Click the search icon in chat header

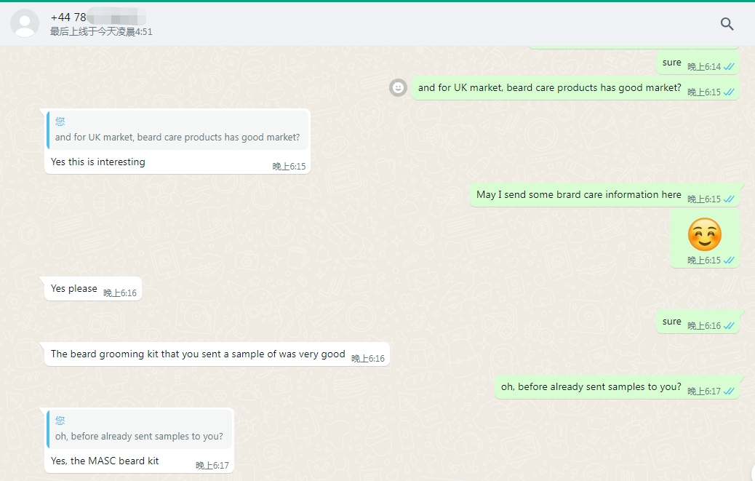click(x=727, y=24)
